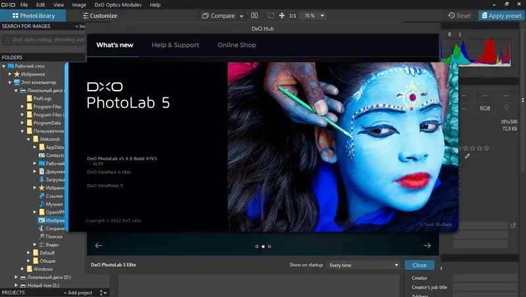
Task: Collapse the Рабочий стол tree node
Action: click(4, 66)
